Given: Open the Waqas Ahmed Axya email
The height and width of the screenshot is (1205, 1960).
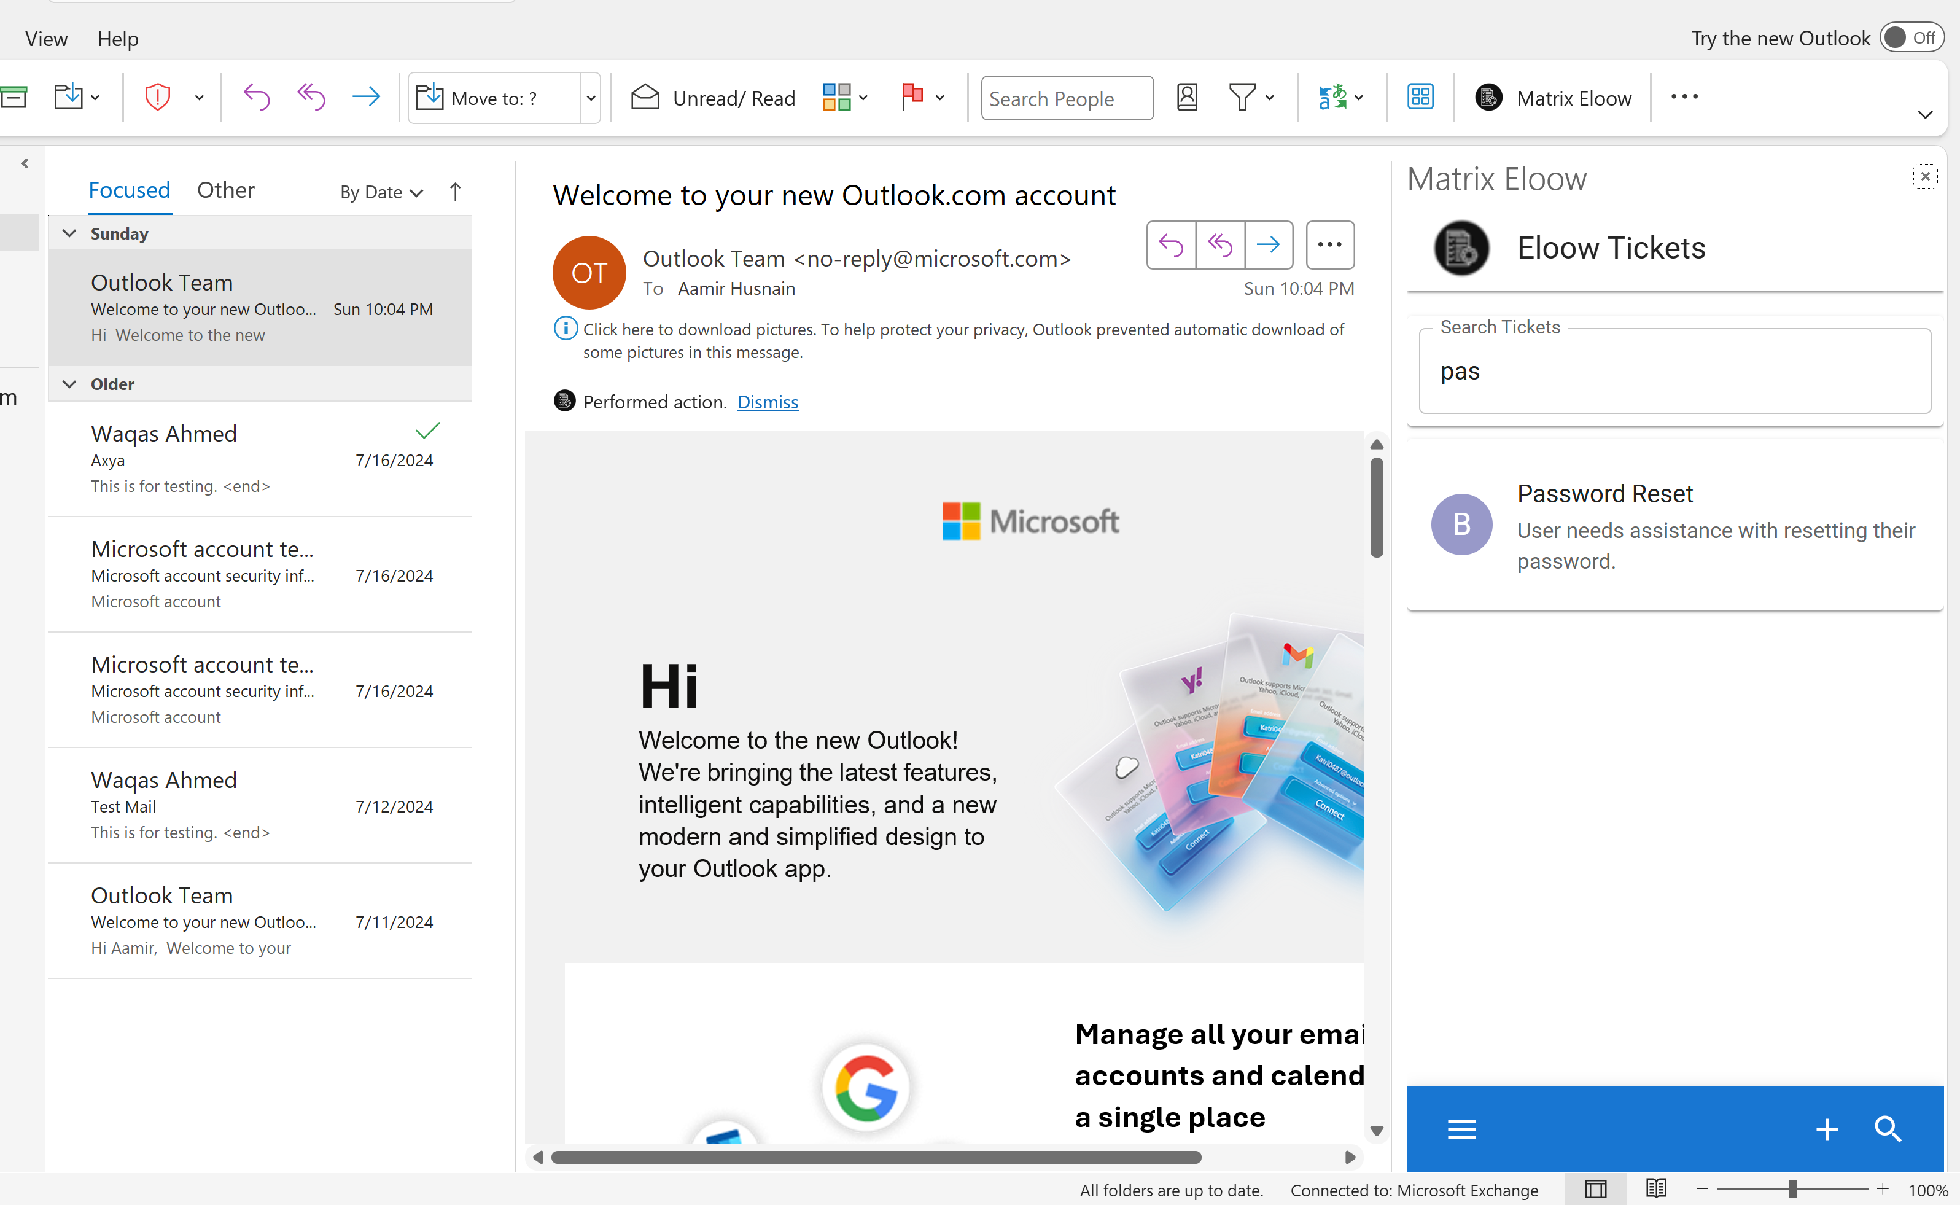Looking at the screenshot, I should [260, 459].
